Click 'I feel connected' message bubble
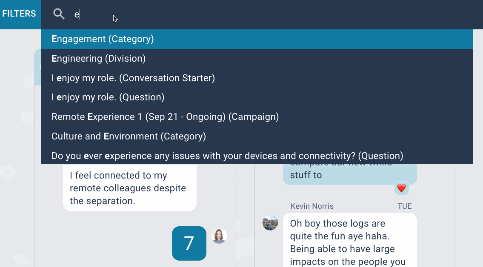The image size is (483, 267). tap(129, 188)
